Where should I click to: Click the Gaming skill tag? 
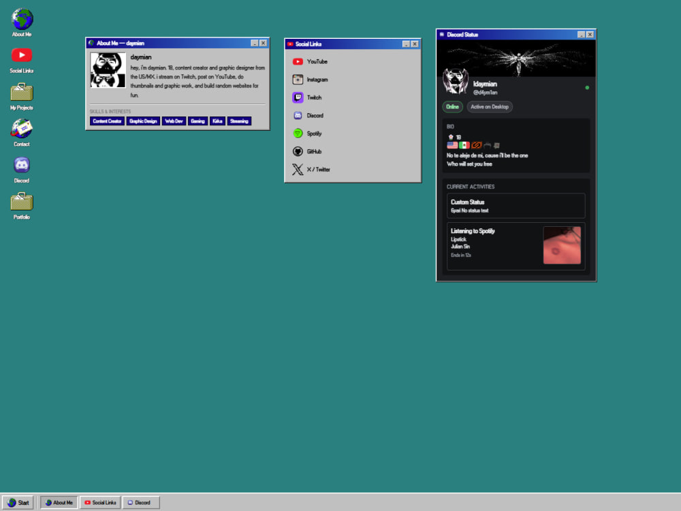pyautogui.click(x=197, y=121)
